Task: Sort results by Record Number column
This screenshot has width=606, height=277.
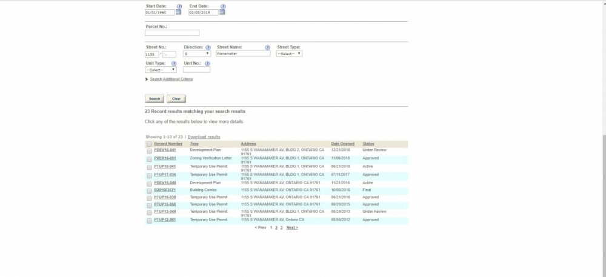Action: (168, 144)
